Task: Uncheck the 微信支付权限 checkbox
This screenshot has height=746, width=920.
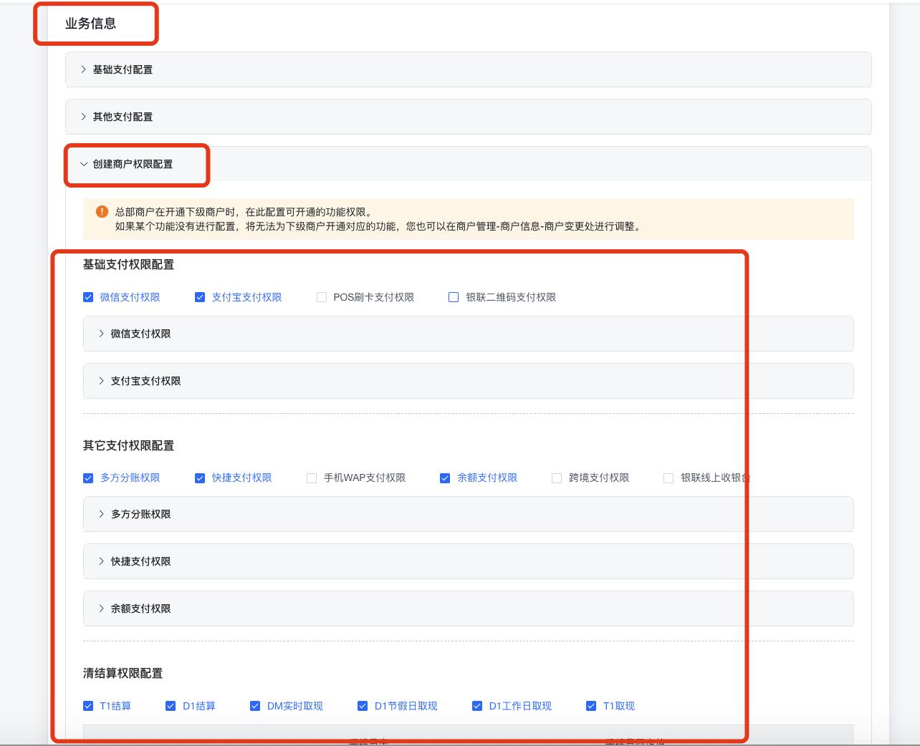Action: click(x=88, y=297)
